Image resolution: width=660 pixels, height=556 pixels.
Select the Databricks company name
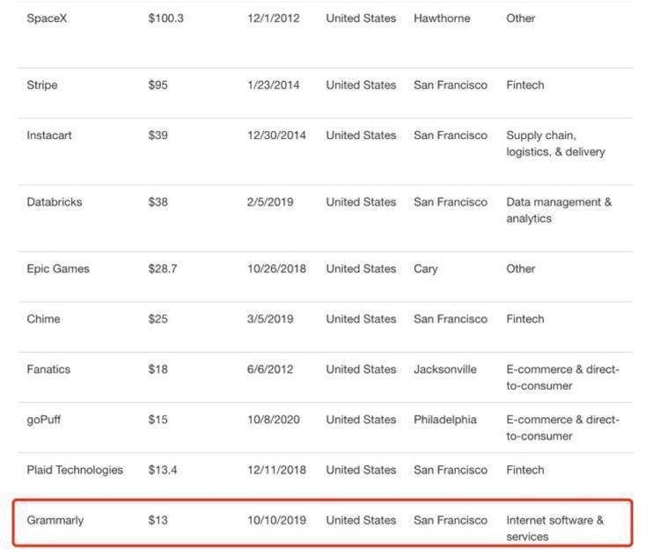pyautogui.click(x=55, y=202)
